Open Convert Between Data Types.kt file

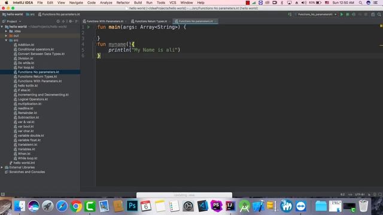[x=41, y=54]
